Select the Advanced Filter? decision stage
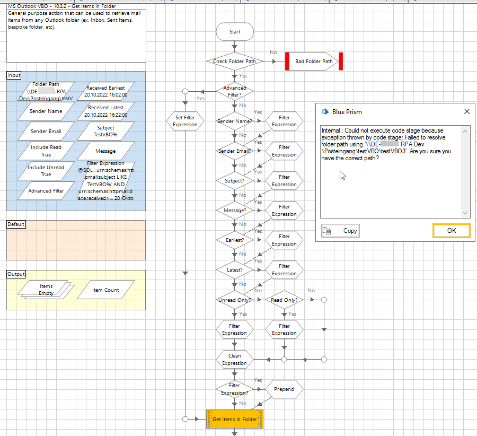The image size is (477, 436). pyautogui.click(x=235, y=91)
